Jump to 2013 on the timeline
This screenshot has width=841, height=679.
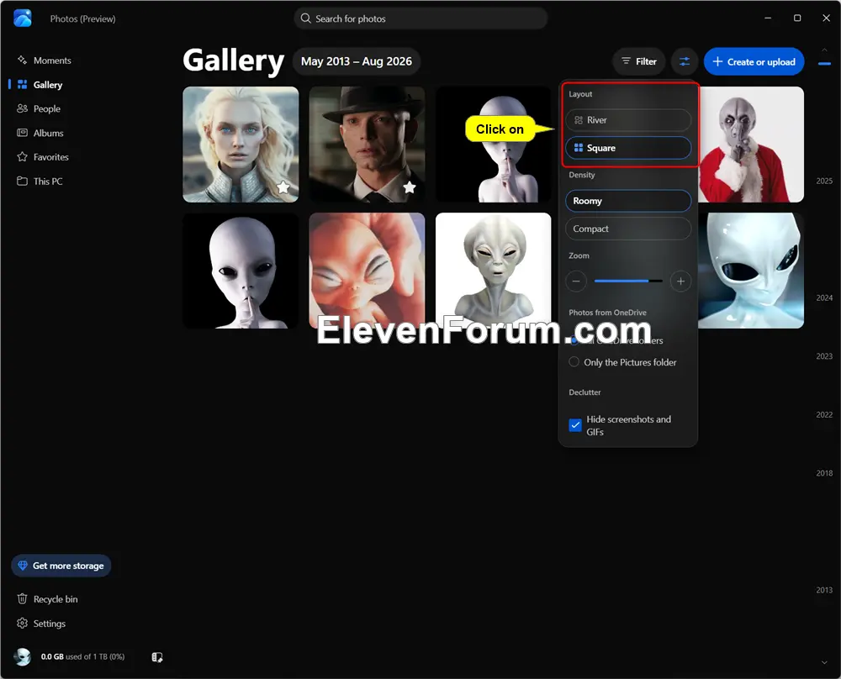tap(824, 590)
